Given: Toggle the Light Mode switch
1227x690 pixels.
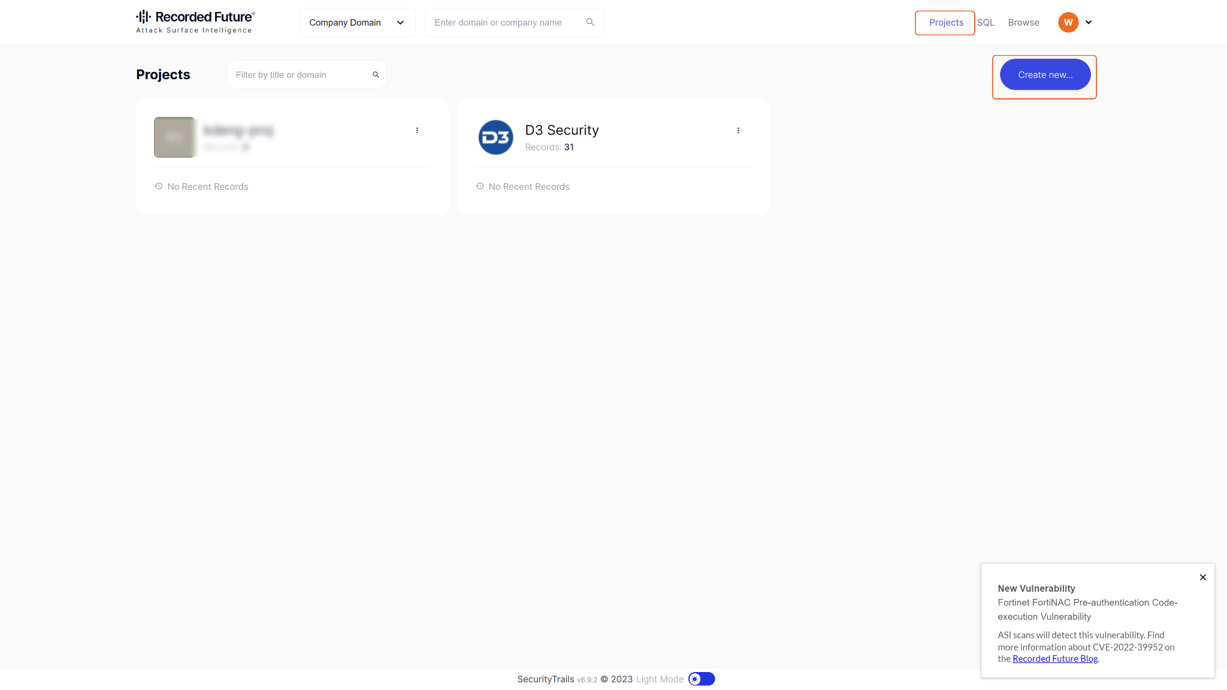Looking at the screenshot, I should pos(702,679).
